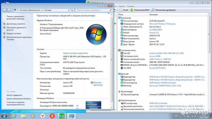Open Windows Update (Центр обновления Windows) link
212x119 pixels.
point(19,99)
